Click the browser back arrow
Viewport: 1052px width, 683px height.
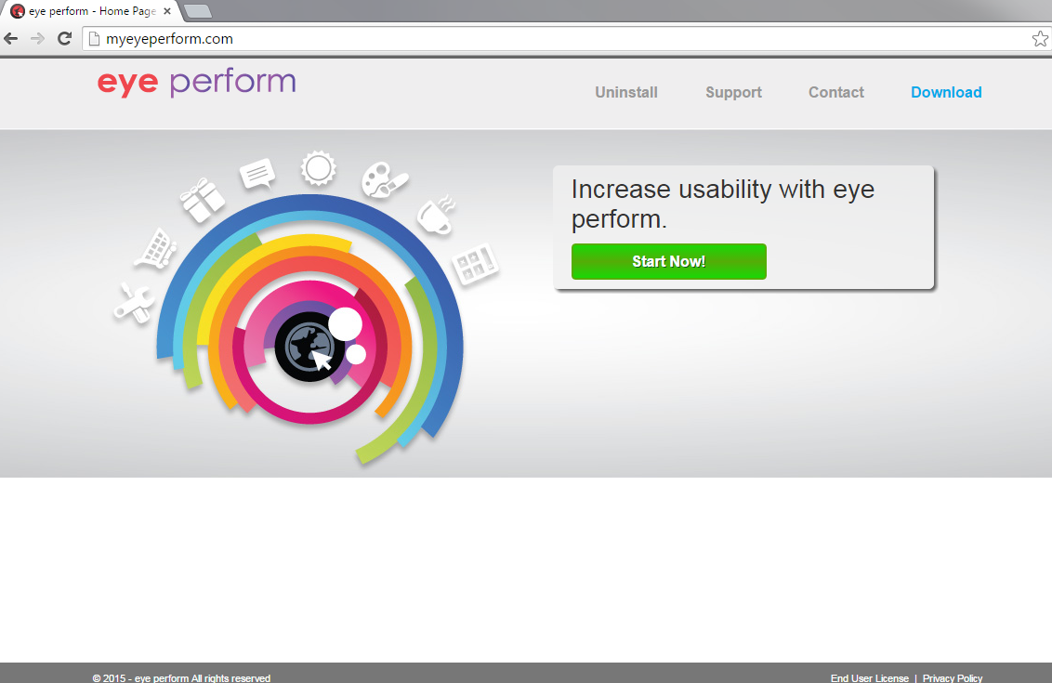tap(11, 39)
